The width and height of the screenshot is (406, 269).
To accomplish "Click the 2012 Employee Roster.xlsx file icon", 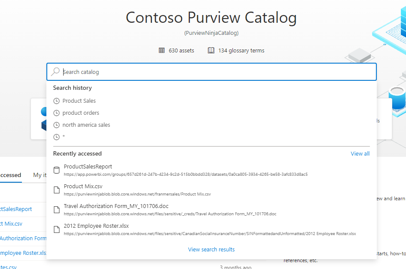I will 56,229.
